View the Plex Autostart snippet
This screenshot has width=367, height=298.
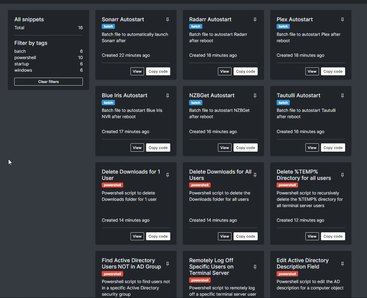pos(312,71)
